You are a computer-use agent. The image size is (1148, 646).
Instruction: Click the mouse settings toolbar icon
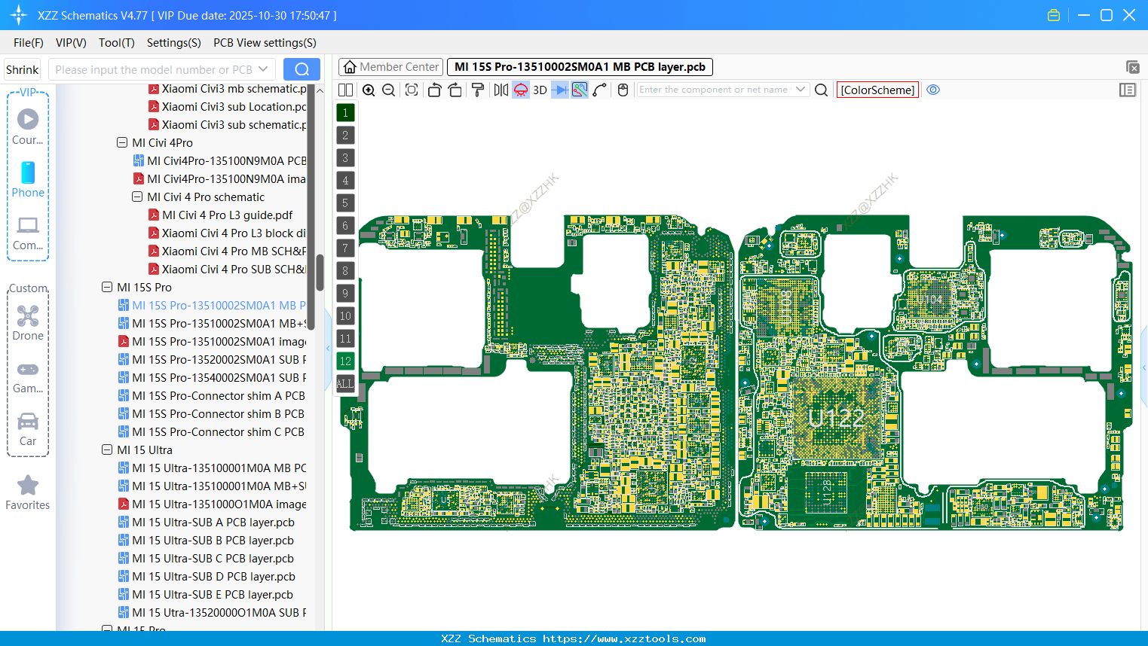point(623,90)
